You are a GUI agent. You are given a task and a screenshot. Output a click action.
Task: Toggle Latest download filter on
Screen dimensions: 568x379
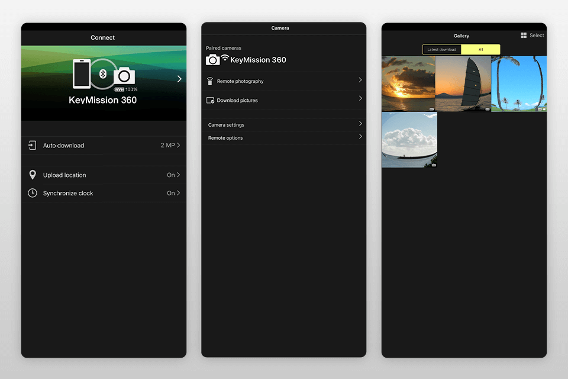tap(441, 49)
